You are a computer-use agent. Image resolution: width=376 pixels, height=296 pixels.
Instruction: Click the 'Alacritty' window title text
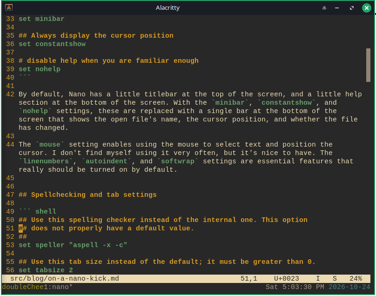pos(168,7)
